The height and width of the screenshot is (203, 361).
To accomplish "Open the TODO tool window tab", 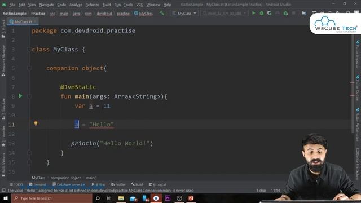I will tap(16, 184).
